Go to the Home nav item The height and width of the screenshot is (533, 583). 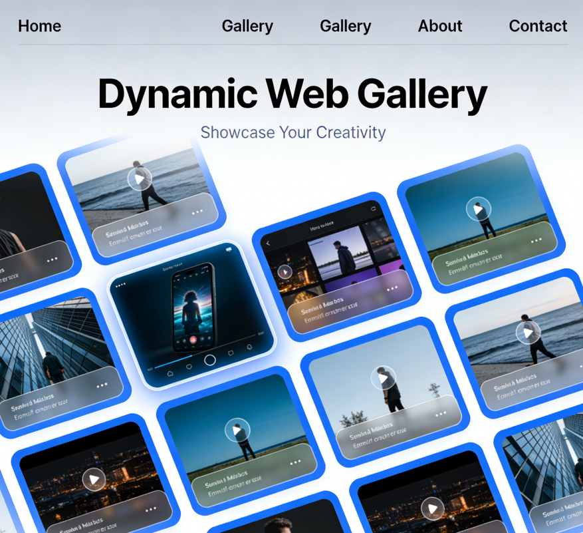(x=39, y=26)
